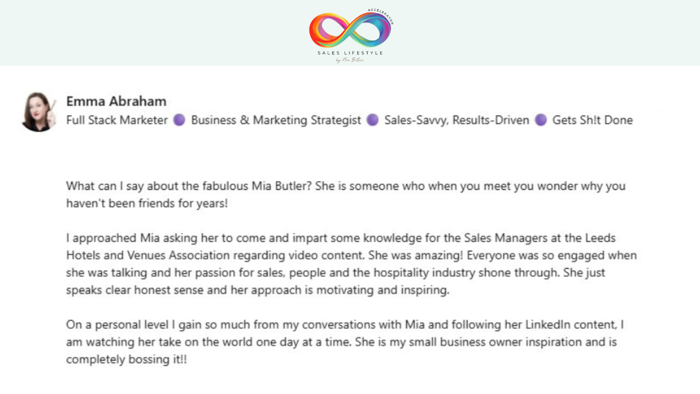Viewport: 700px width, 394px height.
Task: Click the purple dot after Full Stack Marketer
Action: 179,120
